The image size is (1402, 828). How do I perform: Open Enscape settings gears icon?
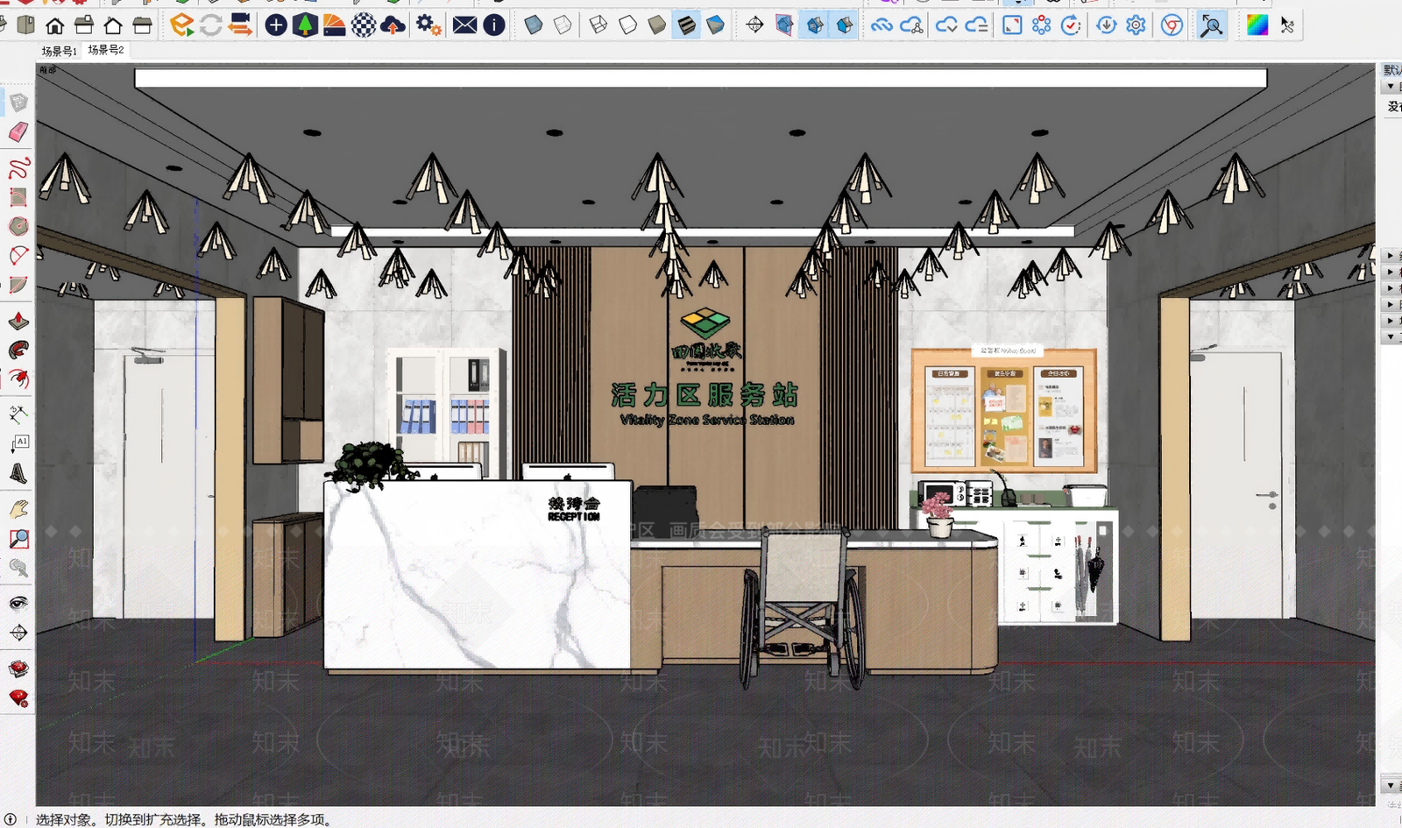428,25
